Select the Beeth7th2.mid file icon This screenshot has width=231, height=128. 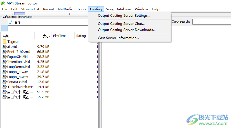[4, 52]
